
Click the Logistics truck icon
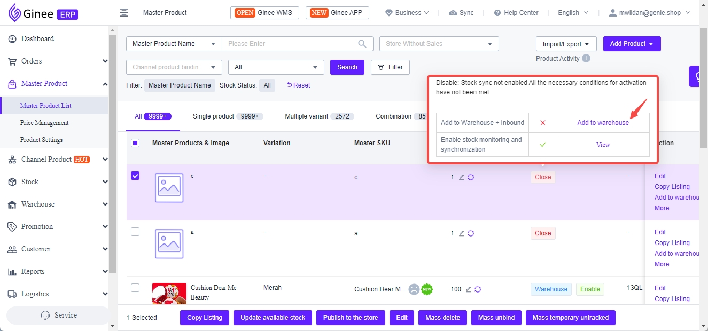coord(12,294)
